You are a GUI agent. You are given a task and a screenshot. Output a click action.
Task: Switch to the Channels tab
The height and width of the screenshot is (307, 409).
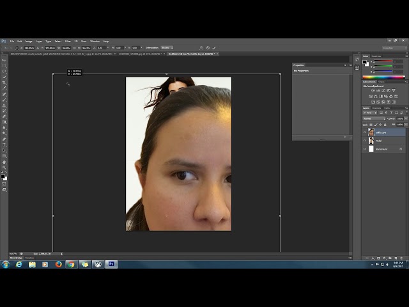click(x=376, y=108)
